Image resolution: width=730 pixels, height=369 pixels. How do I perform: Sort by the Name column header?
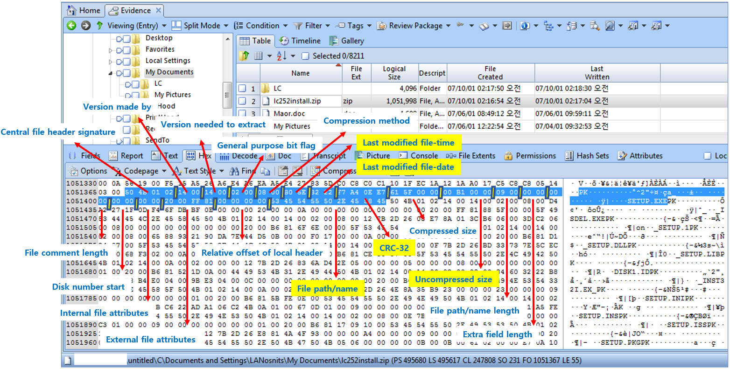click(x=301, y=73)
